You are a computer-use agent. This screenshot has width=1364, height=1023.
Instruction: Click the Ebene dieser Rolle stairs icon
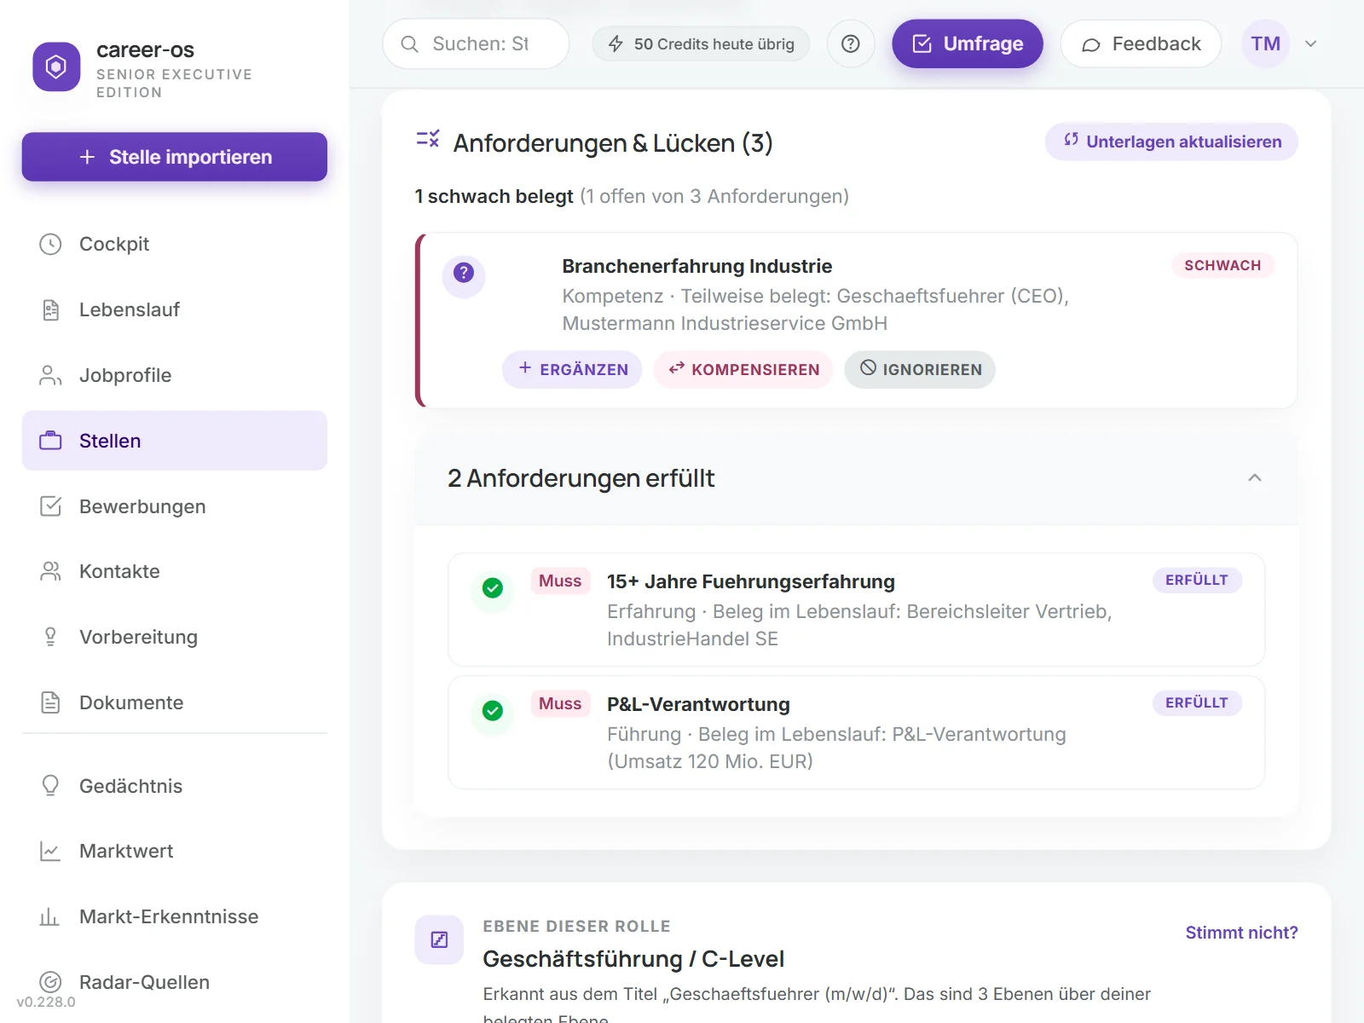pos(439,939)
